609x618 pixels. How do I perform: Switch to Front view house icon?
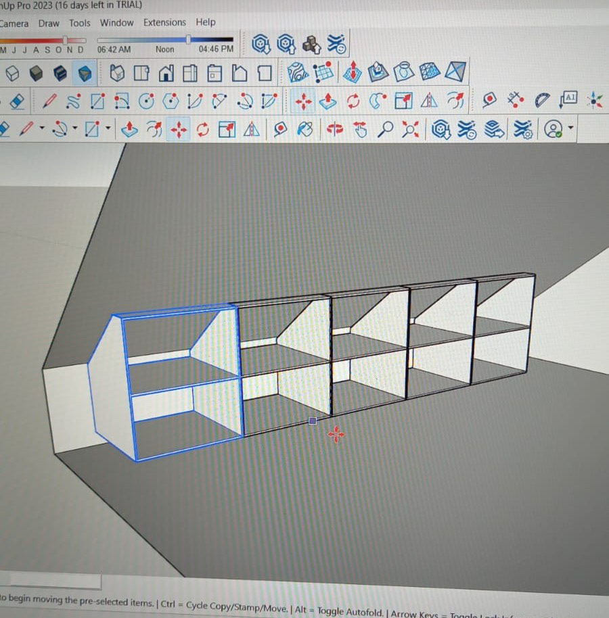point(166,73)
